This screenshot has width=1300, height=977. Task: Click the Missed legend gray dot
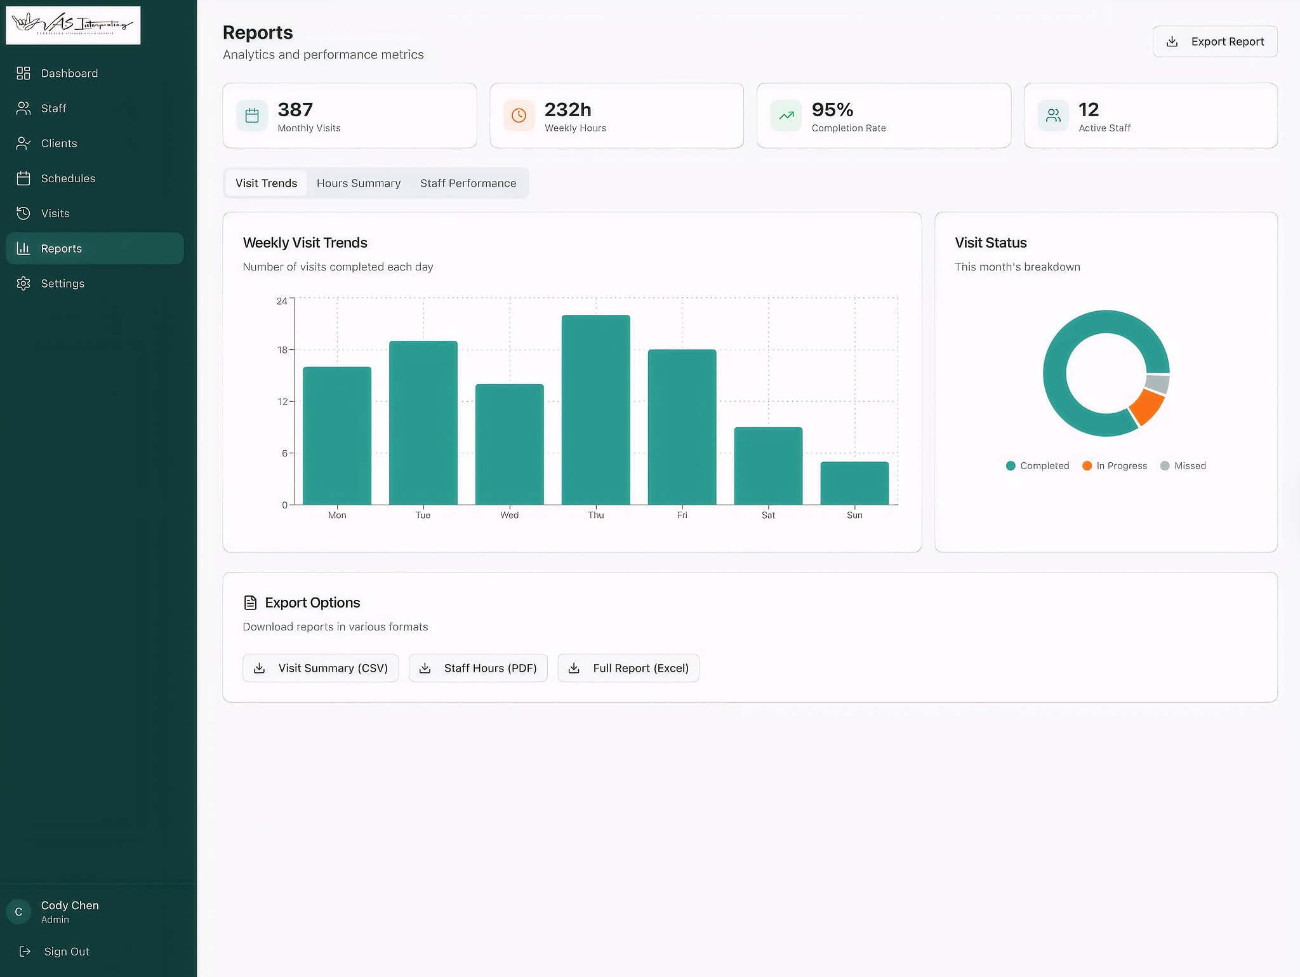1165,466
